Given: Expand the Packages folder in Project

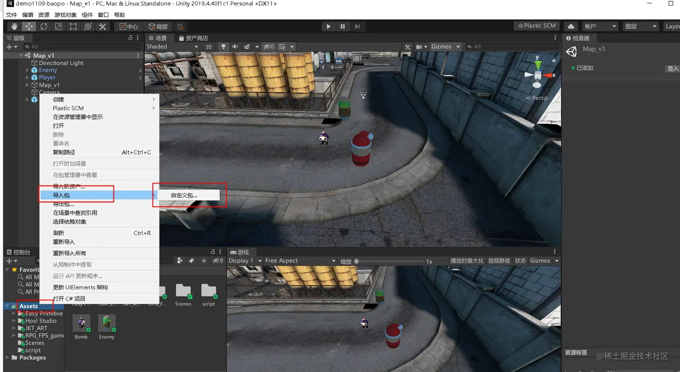Looking at the screenshot, I should pos(7,358).
